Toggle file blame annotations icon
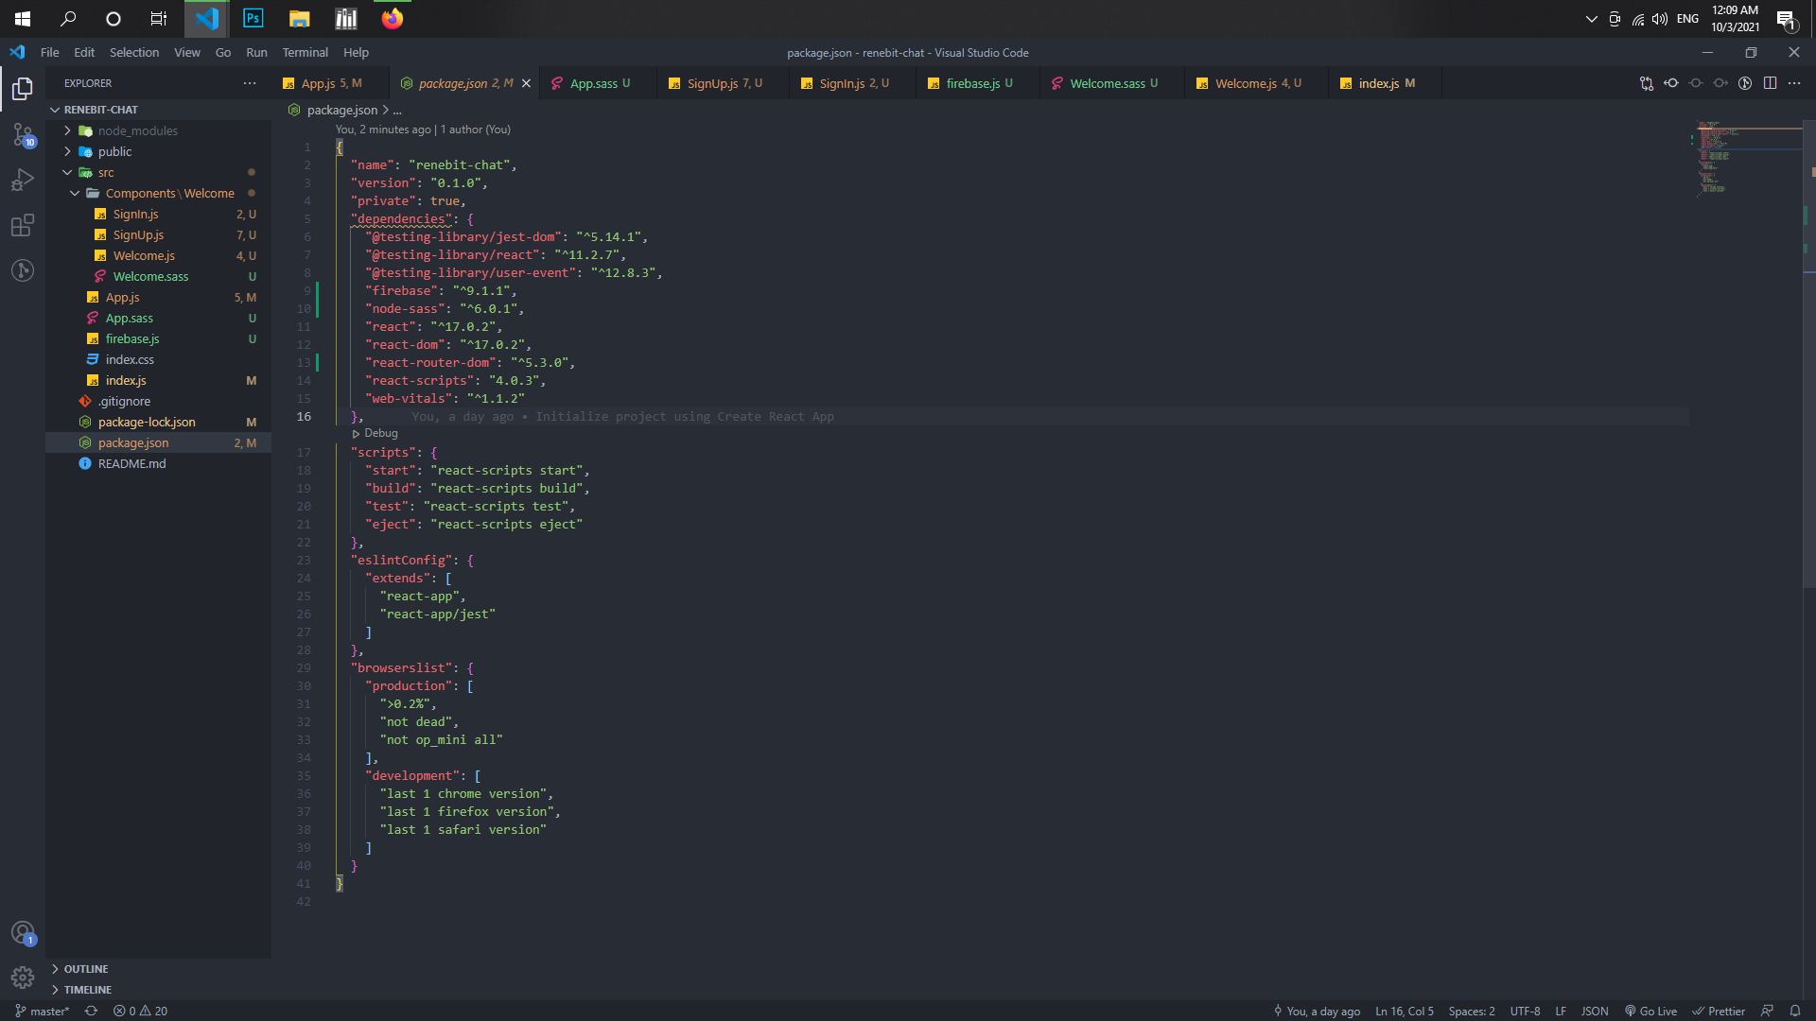The height and width of the screenshot is (1021, 1816). (x=1745, y=83)
